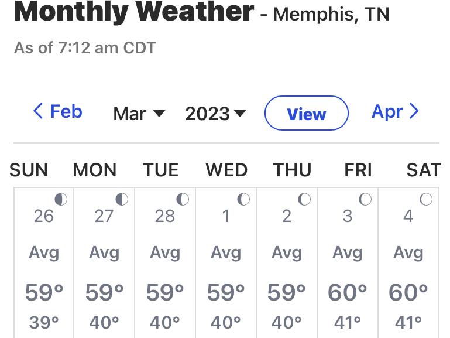Click moon phase icon on February 28
Image resolution: width=450 pixels, height=338 pixels.
click(x=183, y=199)
